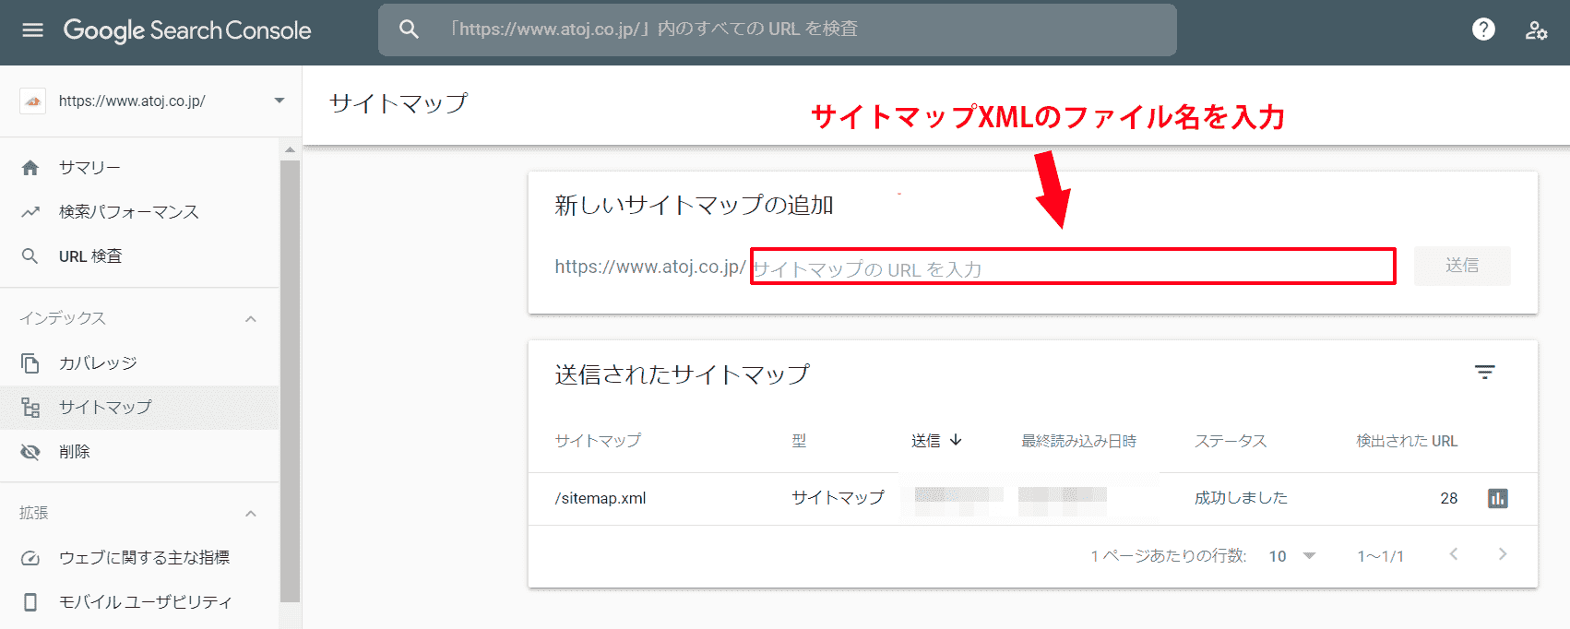This screenshot has width=1570, height=629.
Task: Go to previous page of sitemap table
Action: 1454,554
